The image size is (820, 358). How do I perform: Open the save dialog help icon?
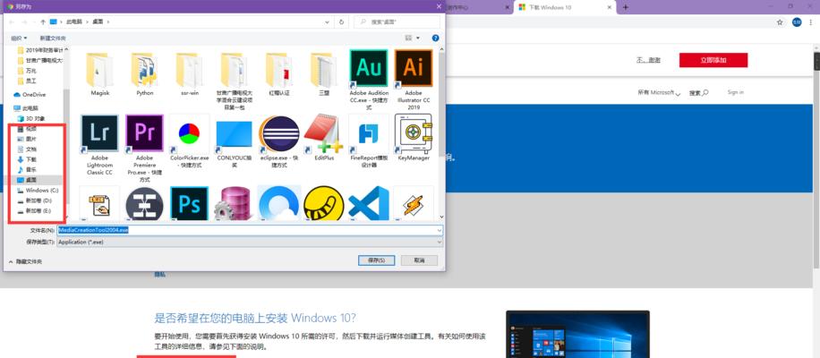tap(435, 38)
